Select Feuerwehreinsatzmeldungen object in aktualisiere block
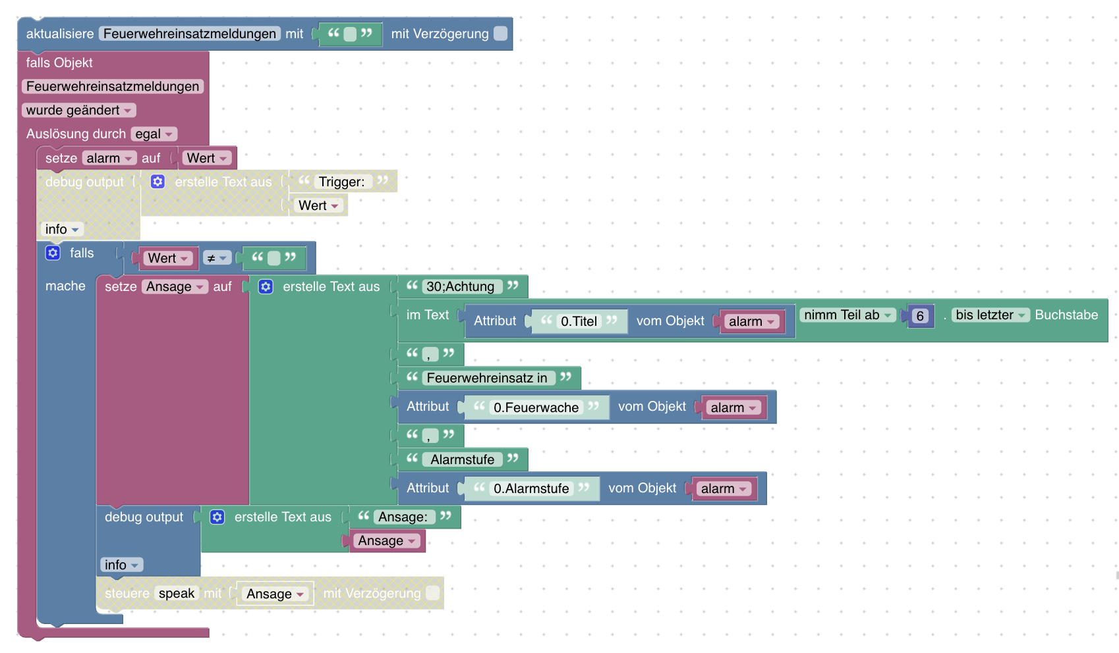Screen dimensions: 1119x653 pos(190,34)
